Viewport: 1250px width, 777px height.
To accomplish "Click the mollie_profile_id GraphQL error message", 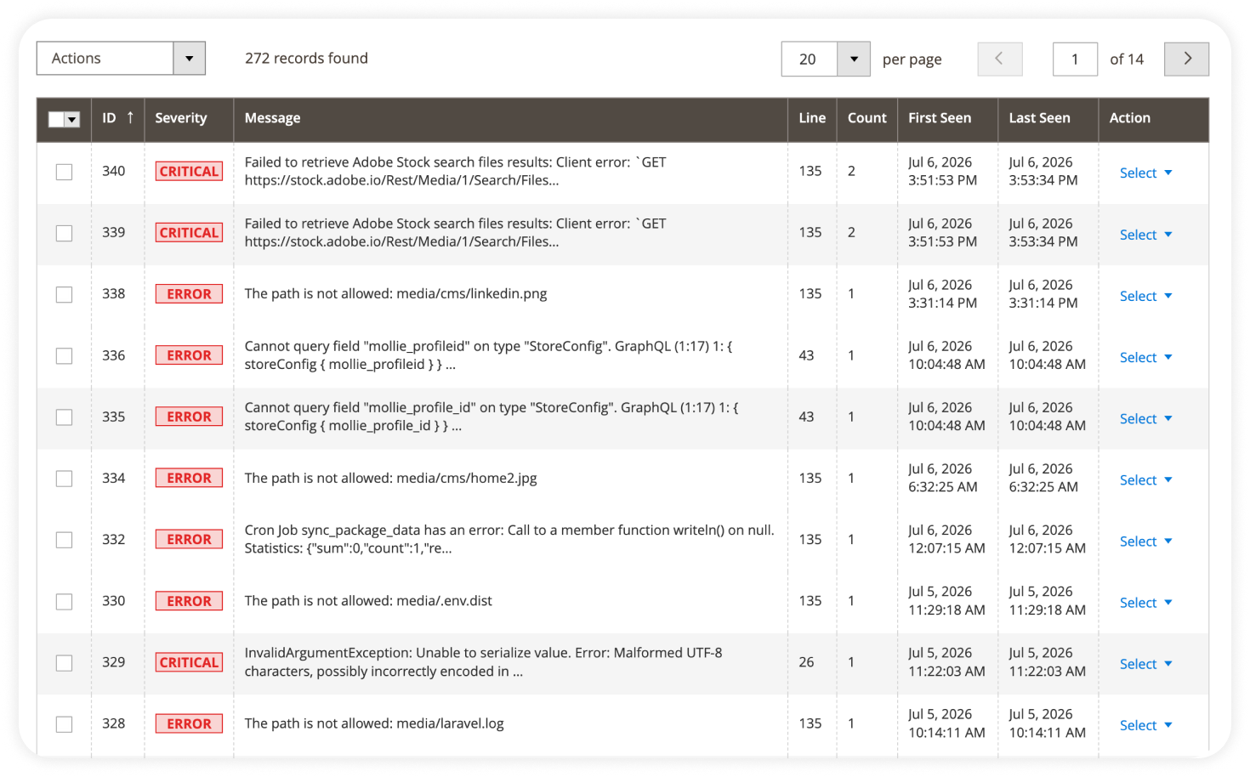I will click(x=491, y=417).
